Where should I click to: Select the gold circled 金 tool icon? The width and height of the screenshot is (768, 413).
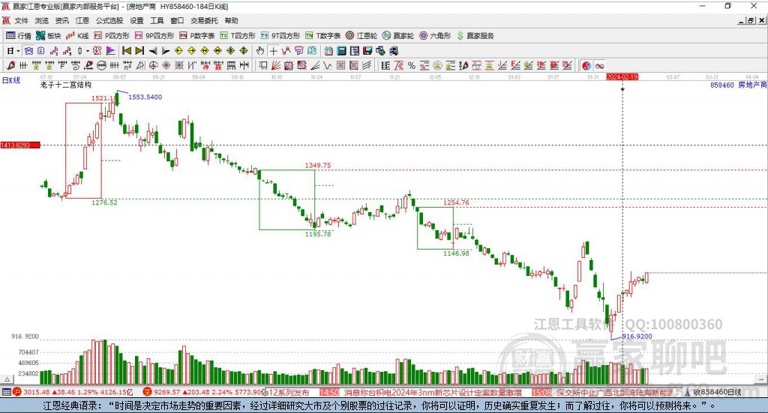click(437, 65)
